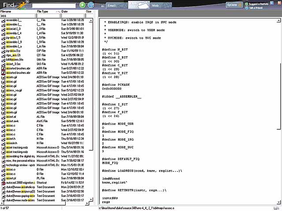Click the File Type filter field

[x=48, y=16]
